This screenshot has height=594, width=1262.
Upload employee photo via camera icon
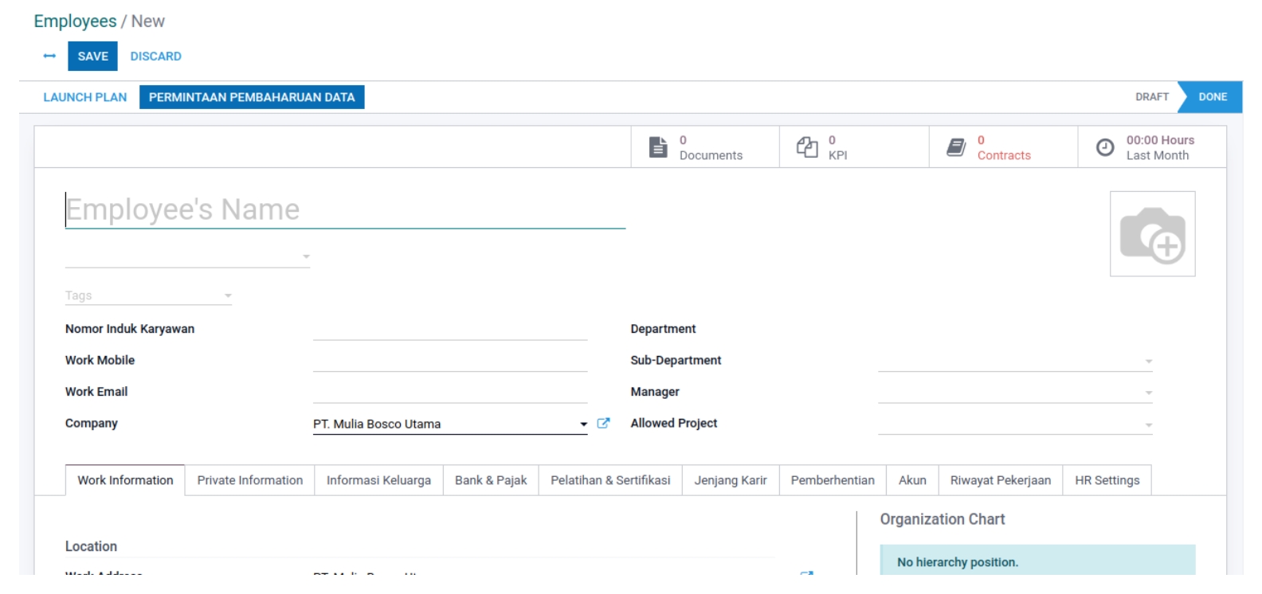pyautogui.click(x=1152, y=234)
